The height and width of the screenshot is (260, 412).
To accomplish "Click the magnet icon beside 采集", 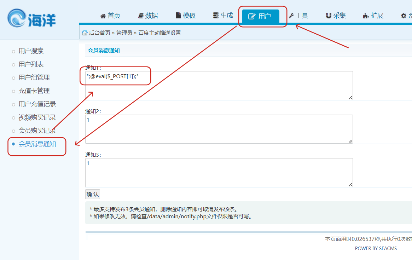I will click(x=329, y=16).
